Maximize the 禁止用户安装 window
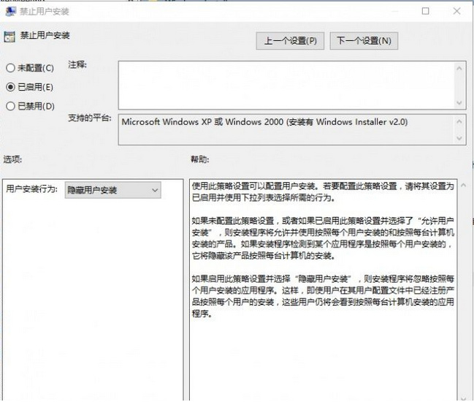 [x=425, y=11]
